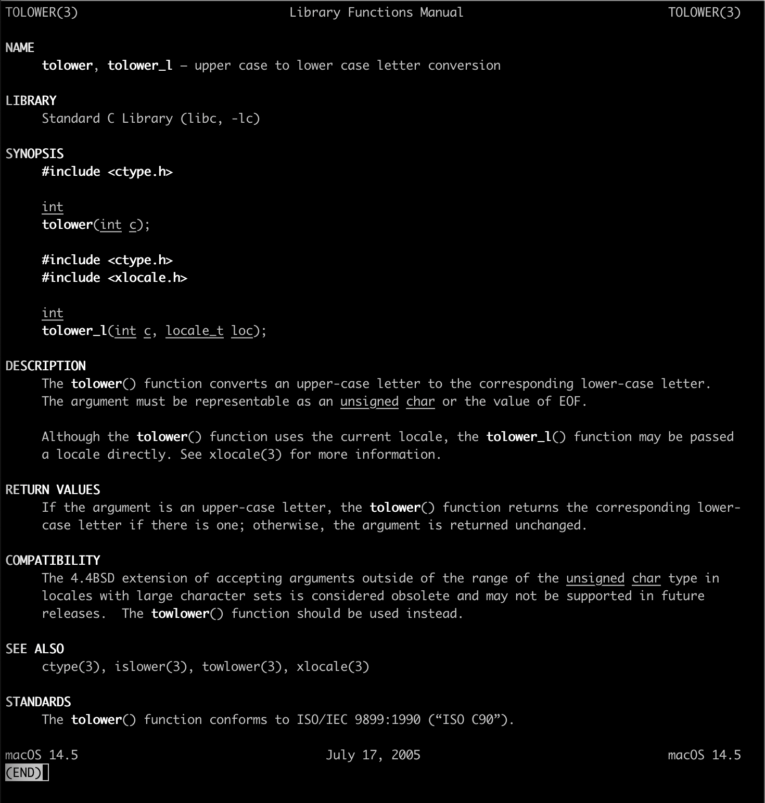765x803 pixels.
Task: Click the LIBRARY section heading
Action: coord(31,101)
